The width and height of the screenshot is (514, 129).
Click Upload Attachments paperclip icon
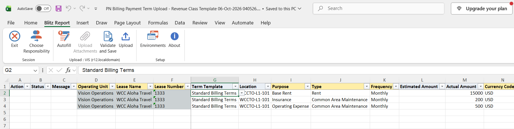[x=85, y=36]
